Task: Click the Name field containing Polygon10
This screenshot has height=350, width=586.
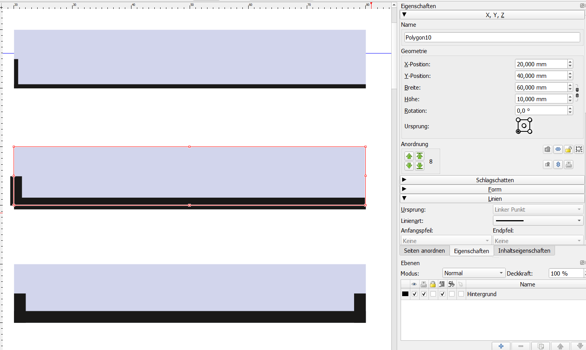Action: click(492, 38)
